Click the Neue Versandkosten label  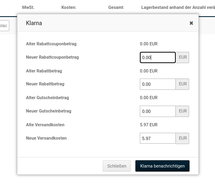[46, 138]
